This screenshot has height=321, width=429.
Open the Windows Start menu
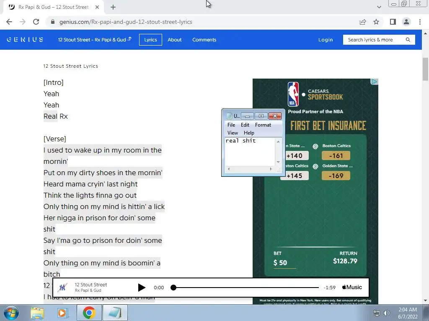pos(11,313)
